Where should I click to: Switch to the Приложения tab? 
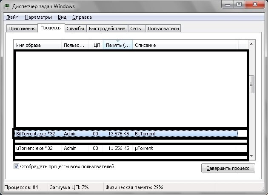[22, 29]
